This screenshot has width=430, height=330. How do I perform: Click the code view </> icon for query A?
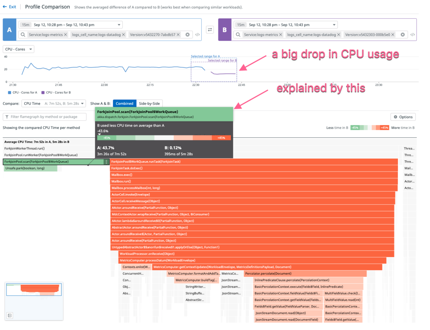pos(198,35)
